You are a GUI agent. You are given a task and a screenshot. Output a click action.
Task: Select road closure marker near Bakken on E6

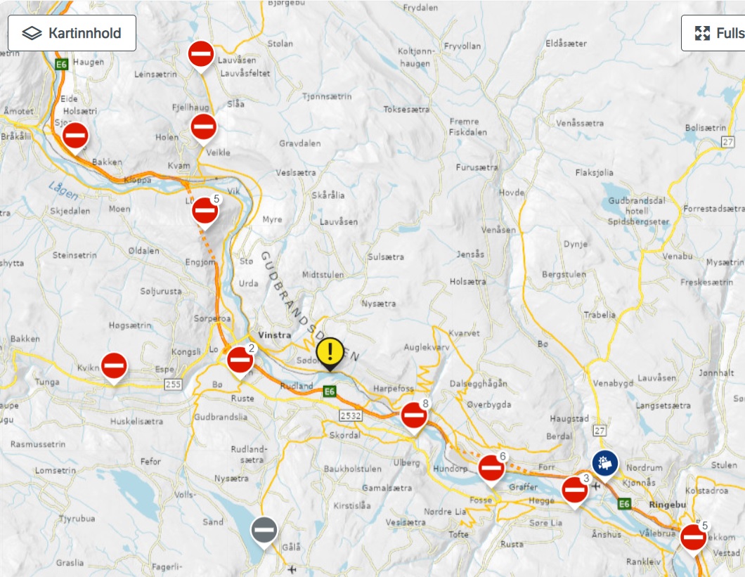click(75, 138)
